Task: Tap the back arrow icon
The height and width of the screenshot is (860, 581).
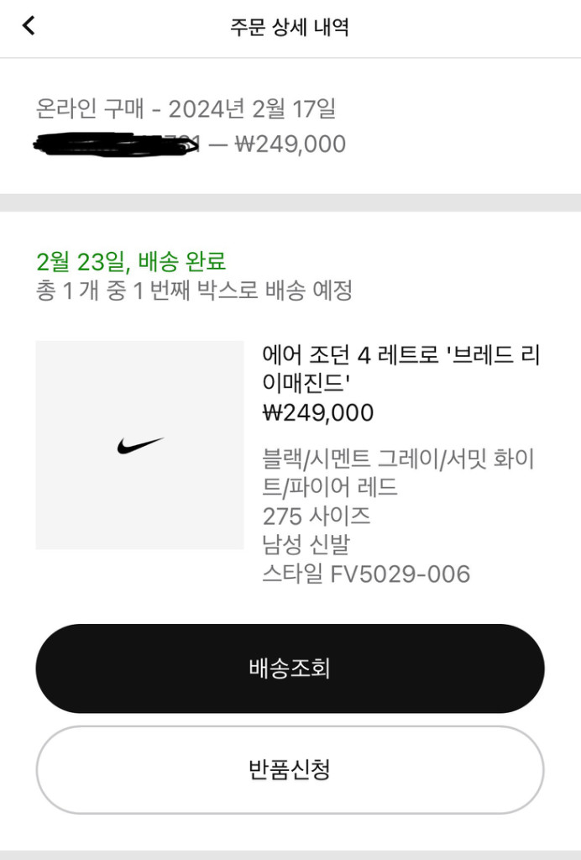Action: click(x=29, y=26)
